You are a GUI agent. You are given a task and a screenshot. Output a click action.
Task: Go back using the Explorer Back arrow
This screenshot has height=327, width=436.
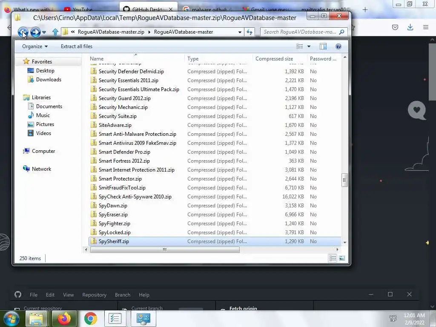pos(23,32)
